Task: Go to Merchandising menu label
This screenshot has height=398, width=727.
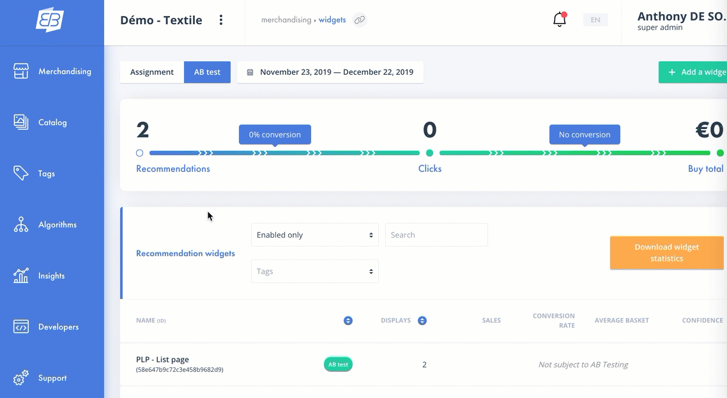Action: (65, 71)
